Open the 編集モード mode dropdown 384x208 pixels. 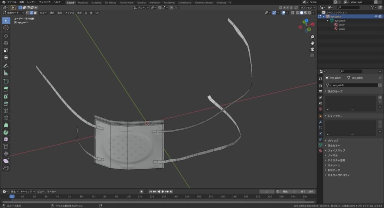pyautogui.click(x=14, y=13)
